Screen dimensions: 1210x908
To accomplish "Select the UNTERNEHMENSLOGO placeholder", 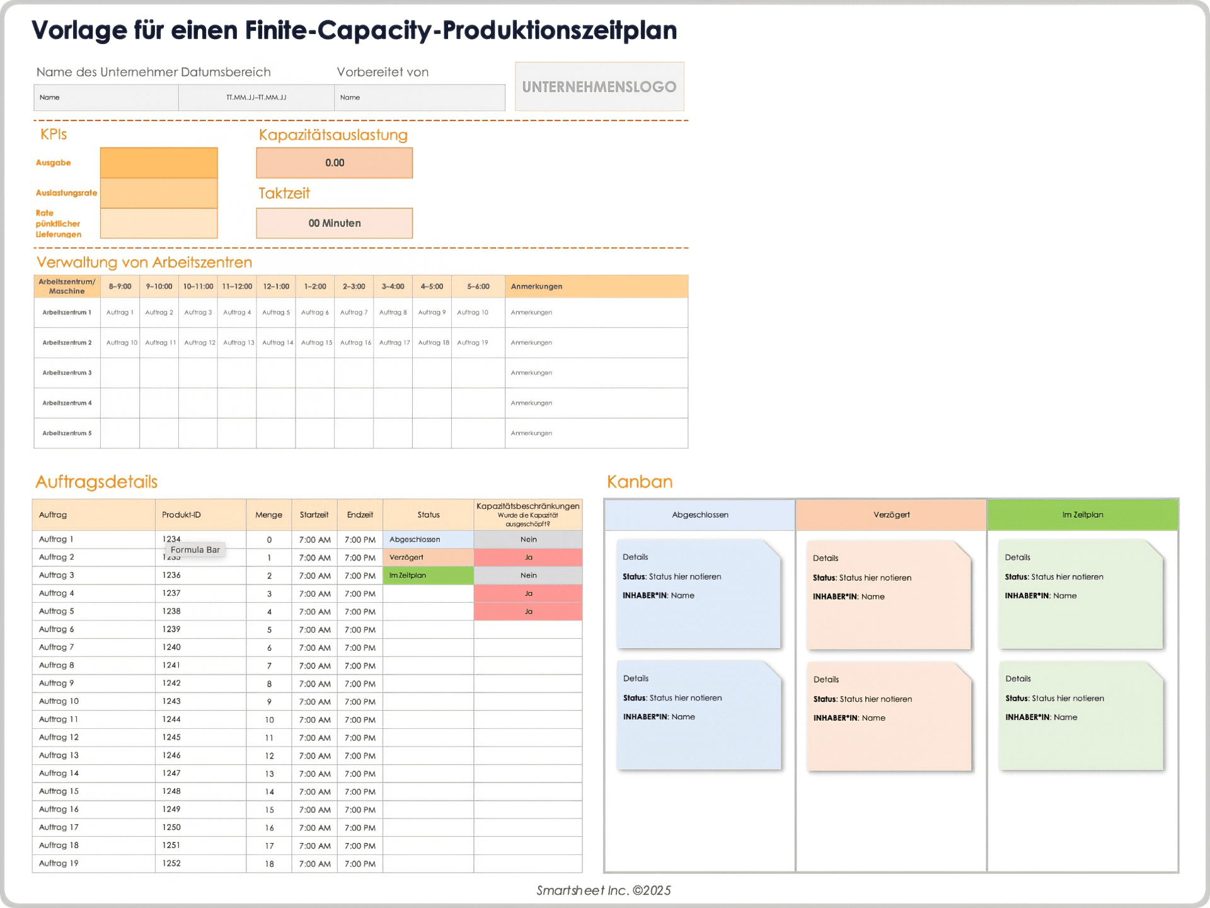I will [599, 86].
